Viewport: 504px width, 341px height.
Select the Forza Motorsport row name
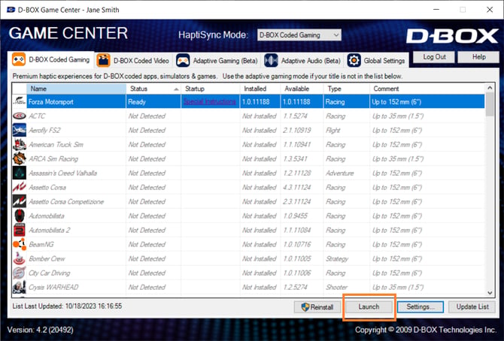click(x=51, y=102)
